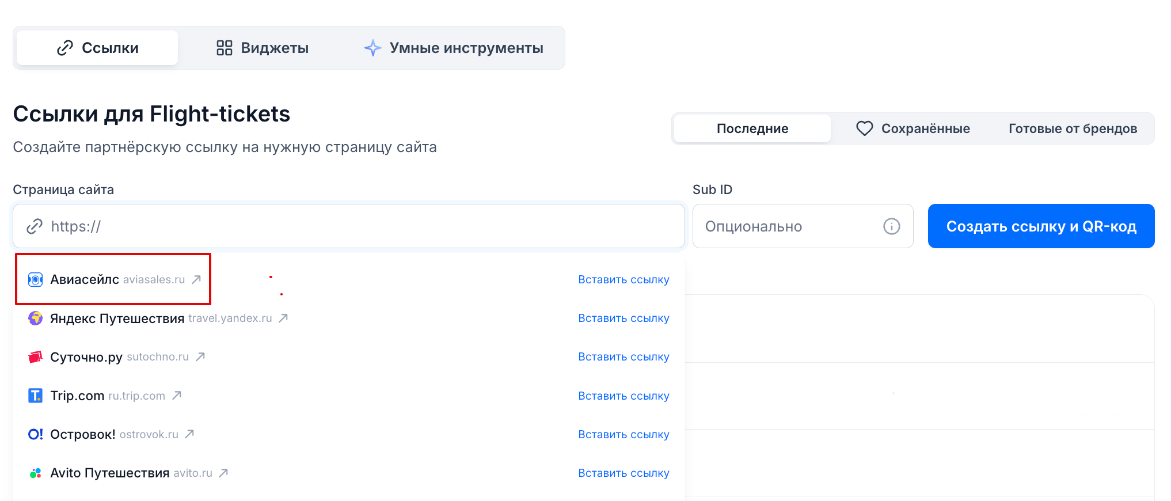
Task: Switch to Сохранённые links tab
Action: tap(913, 128)
